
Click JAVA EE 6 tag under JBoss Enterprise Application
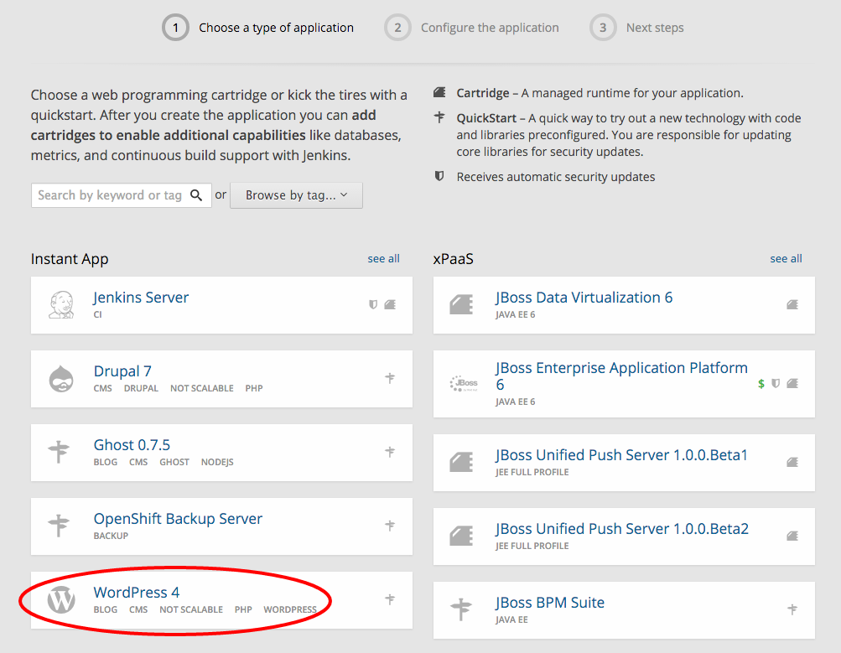click(x=515, y=402)
